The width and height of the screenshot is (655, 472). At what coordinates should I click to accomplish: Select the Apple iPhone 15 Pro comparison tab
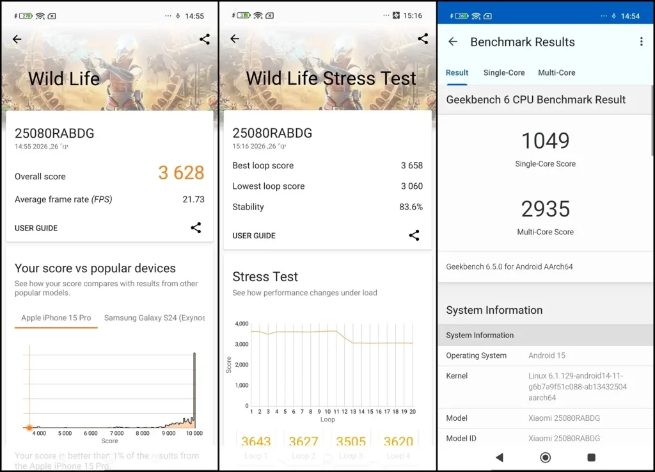[x=56, y=318]
